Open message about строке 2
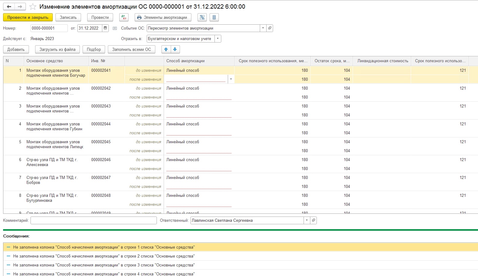The width and height of the screenshot is (478, 276). (x=240, y=256)
